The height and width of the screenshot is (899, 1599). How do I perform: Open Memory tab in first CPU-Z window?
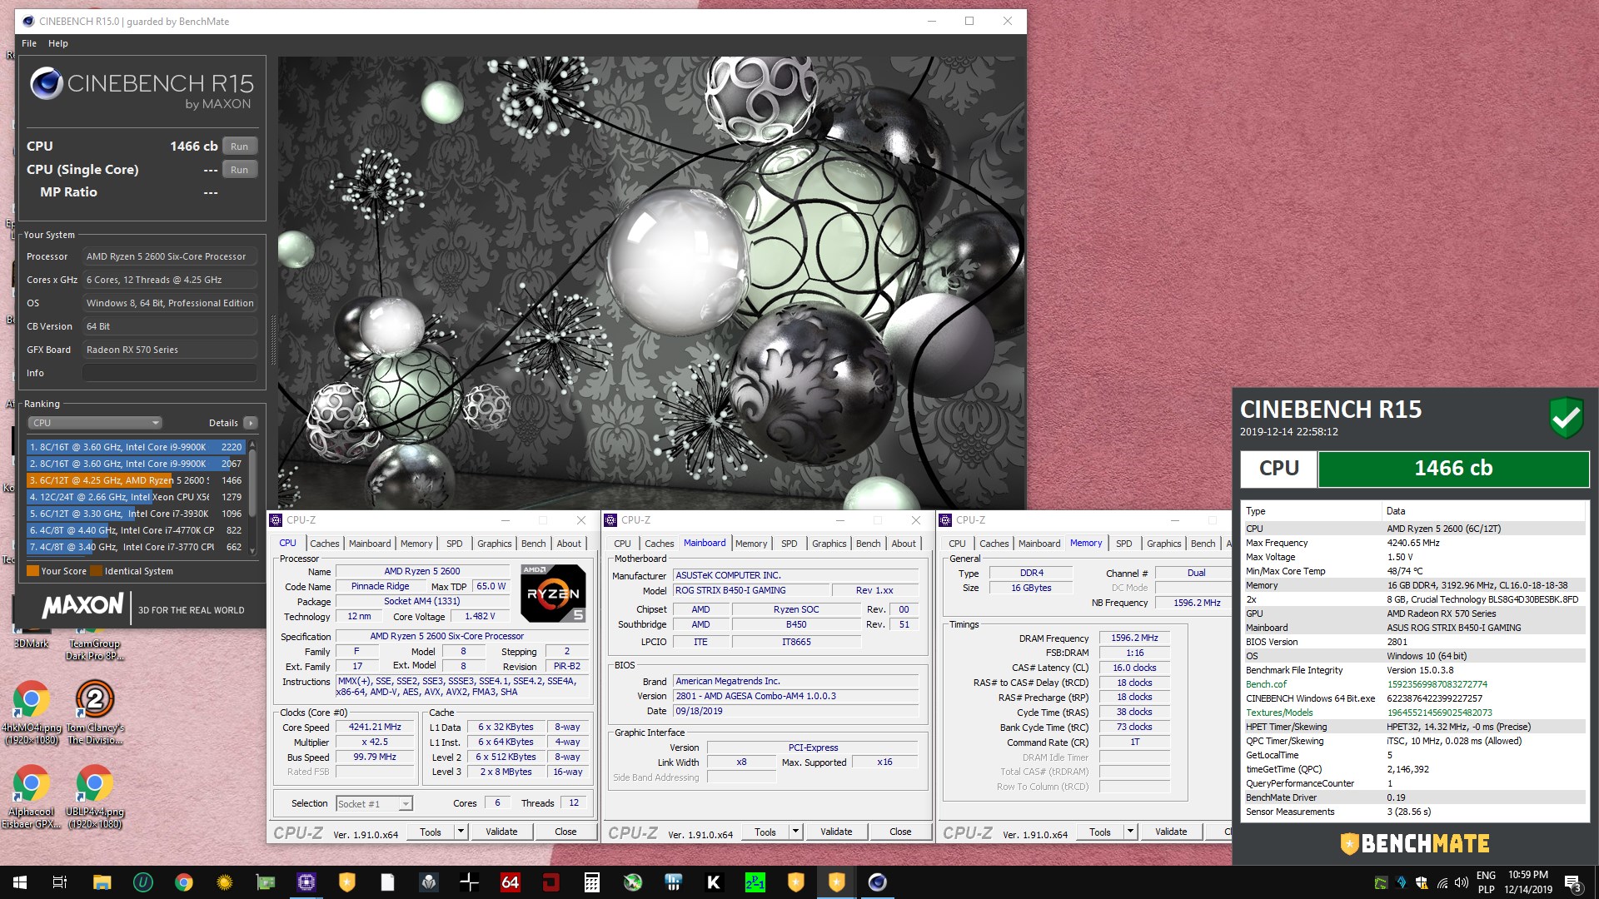tap(416, 544)
